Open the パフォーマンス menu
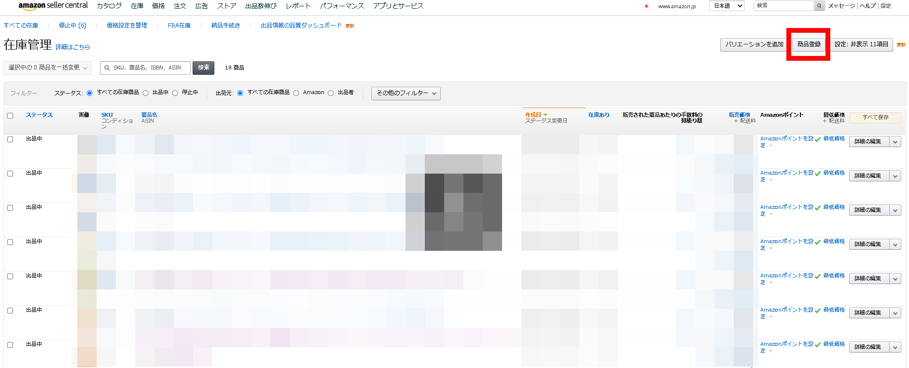Viewport: 909px width, 368px height. click(342, 6)
